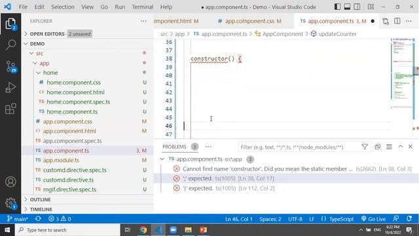Open the Explorer view in activity bar

pyautogui.click(x=10, y=24)
